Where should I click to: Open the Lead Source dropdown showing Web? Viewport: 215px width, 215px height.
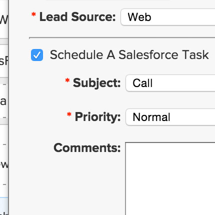coord(168,17)
